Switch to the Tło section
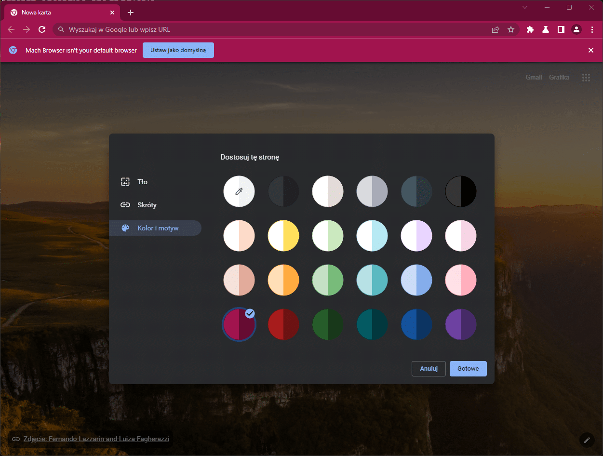 tap(142, 182)
